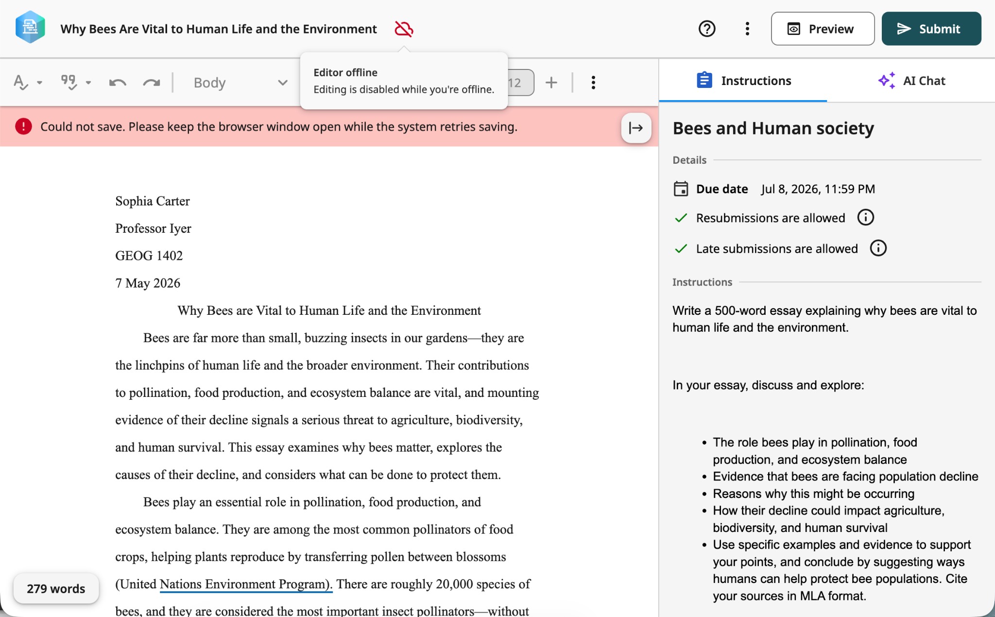Viewport: 995px width, 617px height.
Task: Switch to the AI Chat tab
Action: [x=911, y=81]
